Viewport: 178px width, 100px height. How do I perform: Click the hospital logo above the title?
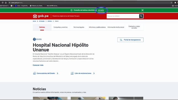pos(37,39)
